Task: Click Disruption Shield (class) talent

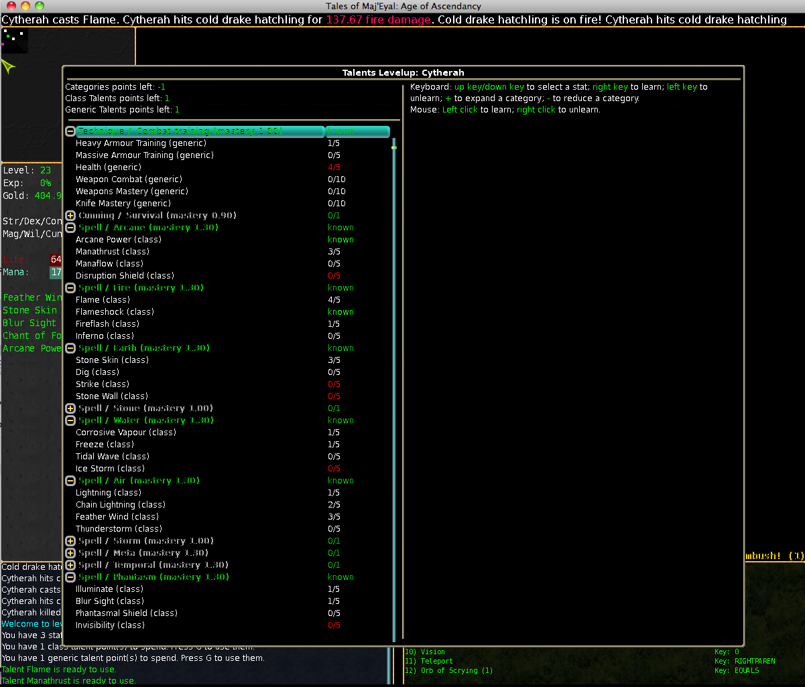Action: (x=233, y=276)
